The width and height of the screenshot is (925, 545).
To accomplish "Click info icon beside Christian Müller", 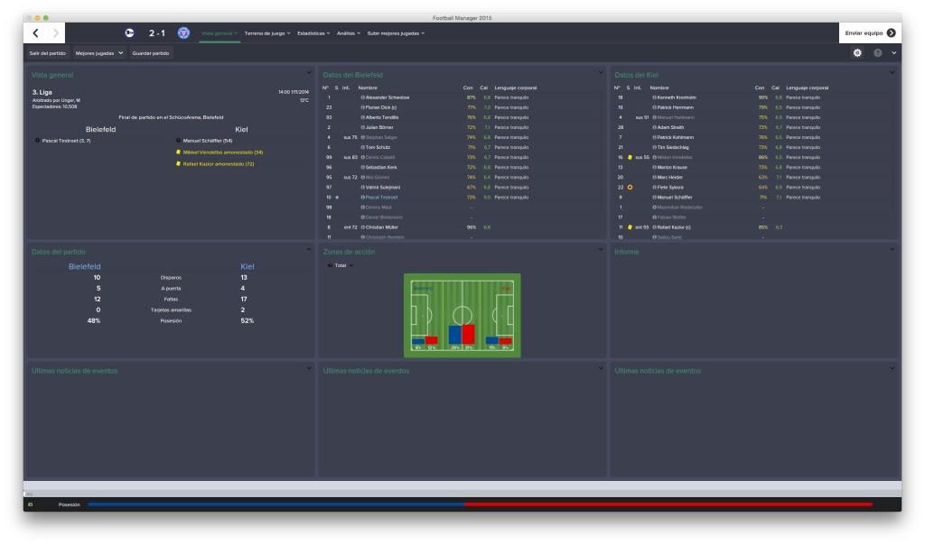I will pyautogui.click(x=363, y=226).
